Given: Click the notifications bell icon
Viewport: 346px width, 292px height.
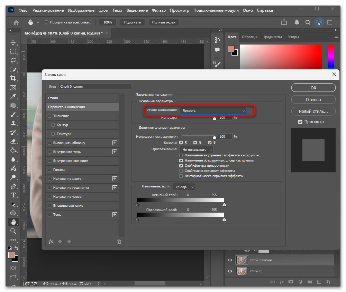Looking at the screenshot, I should click(x=297, y=22).
